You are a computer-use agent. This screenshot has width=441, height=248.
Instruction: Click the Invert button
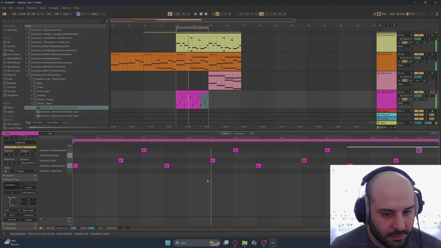29,187
